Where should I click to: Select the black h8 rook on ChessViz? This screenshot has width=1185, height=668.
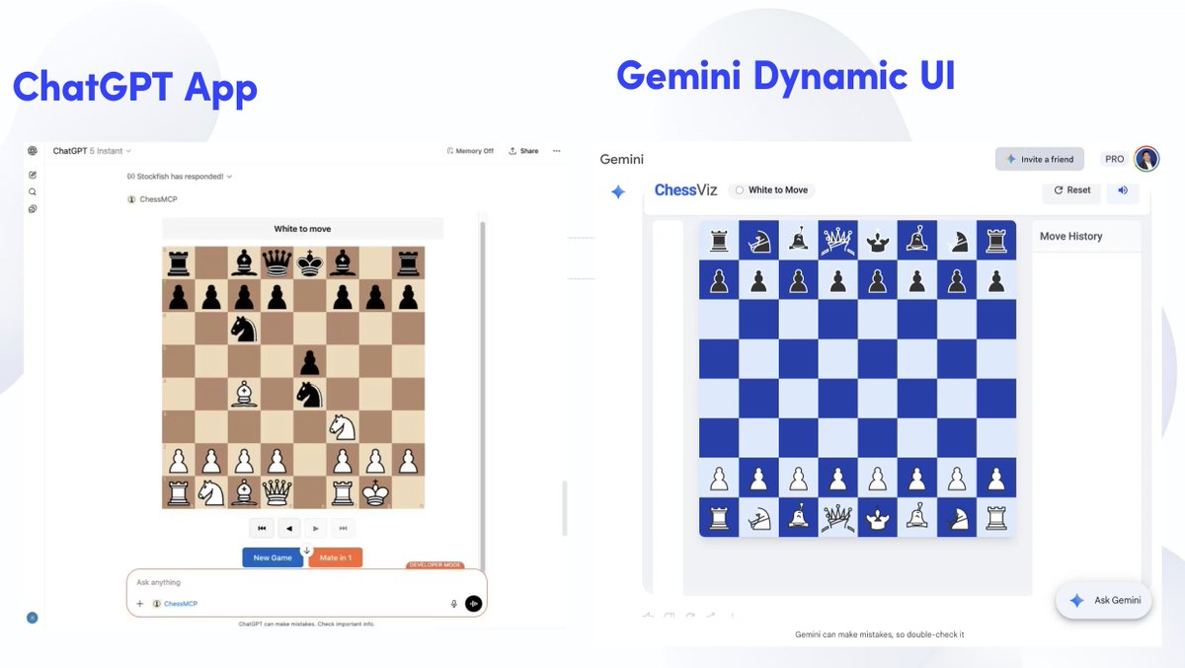(x=996, y=240)
